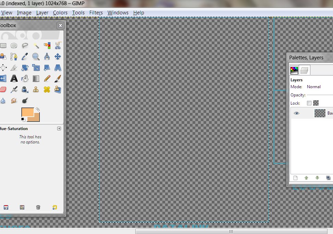The width and height of the screenshot is (333, 234).
Task: Enable the Lock pixels checkbox
Action: (309, 103)
